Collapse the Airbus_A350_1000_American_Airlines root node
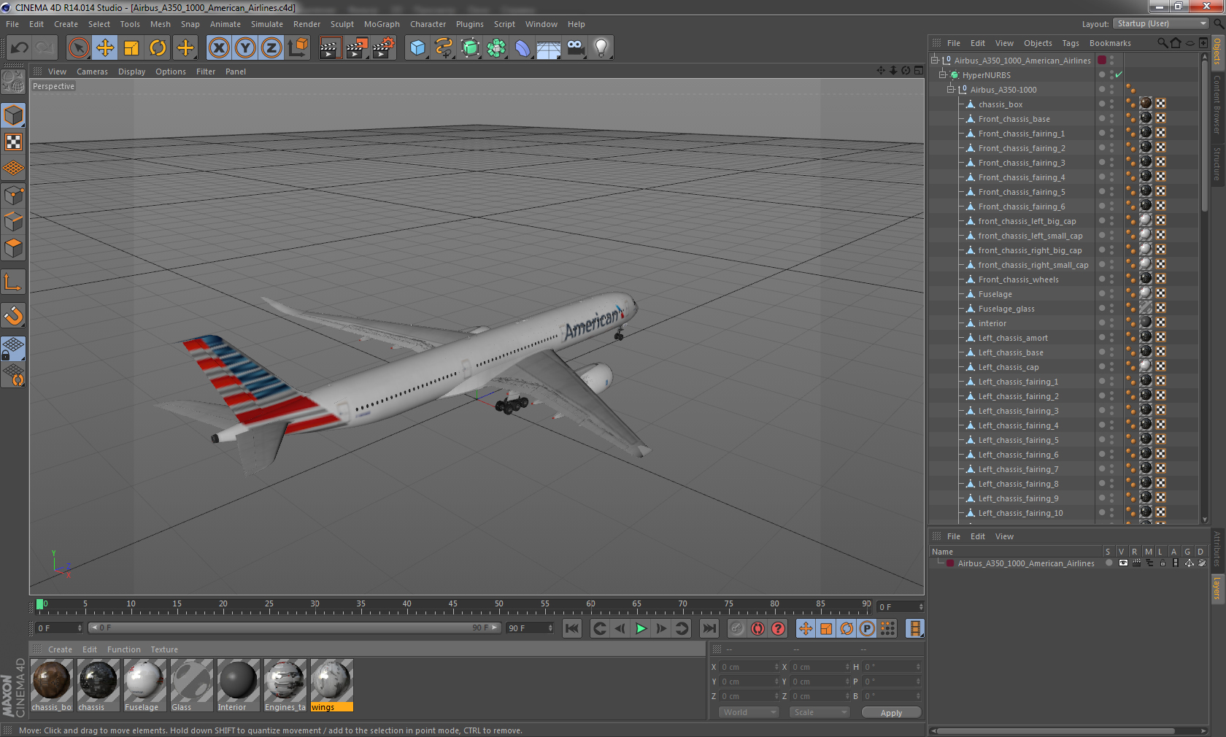 pyautogui.click(x=934, y=60)
